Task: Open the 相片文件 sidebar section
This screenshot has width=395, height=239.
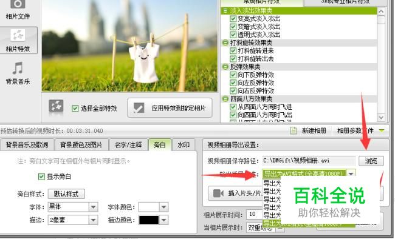Action: (x=18, y=10)
